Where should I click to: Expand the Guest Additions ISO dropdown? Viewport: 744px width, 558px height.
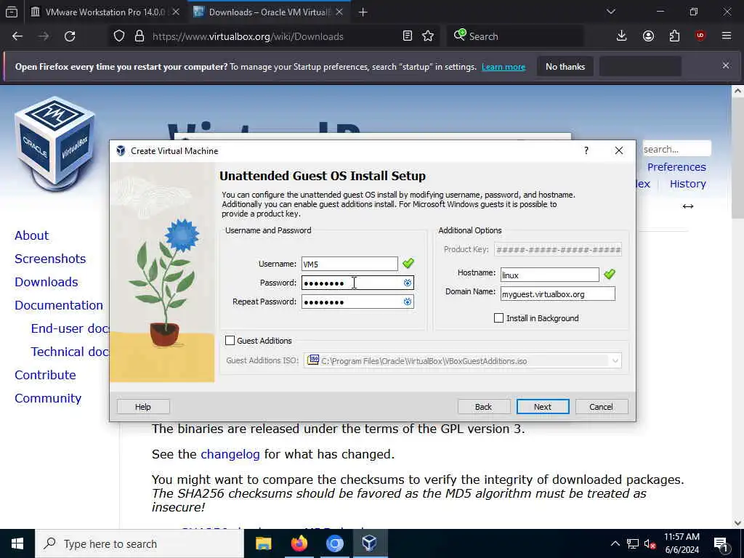click(615, 361)
